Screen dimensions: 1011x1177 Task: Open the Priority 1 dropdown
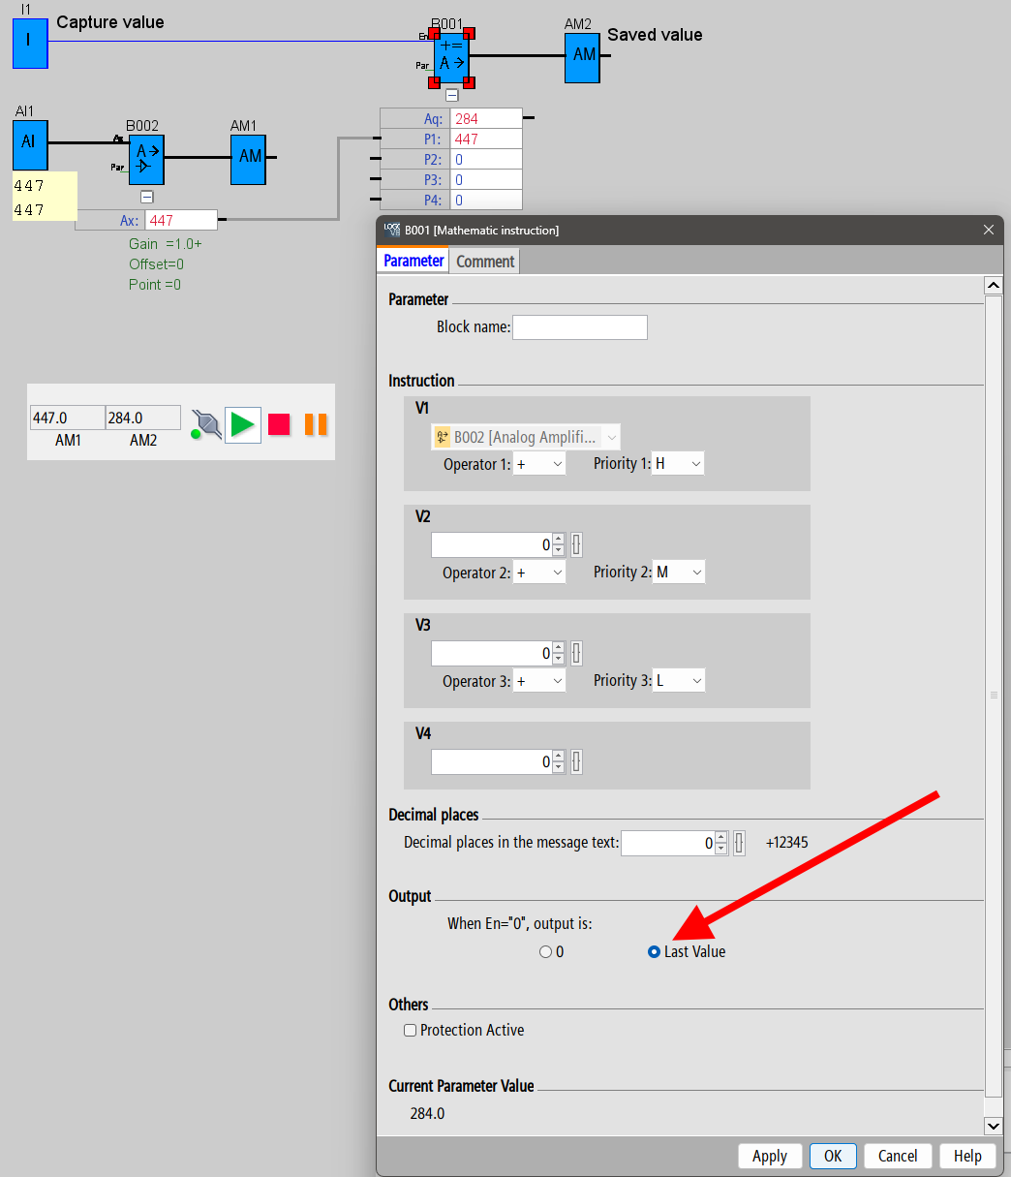pyautogui.click(x=678, y=464)
